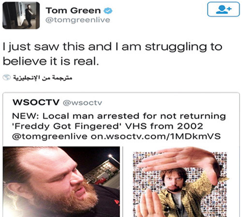Screen dimensions: 242x217
Task: Click the 'NEW:' text in quoted tweet
Action: click(26, 116)
